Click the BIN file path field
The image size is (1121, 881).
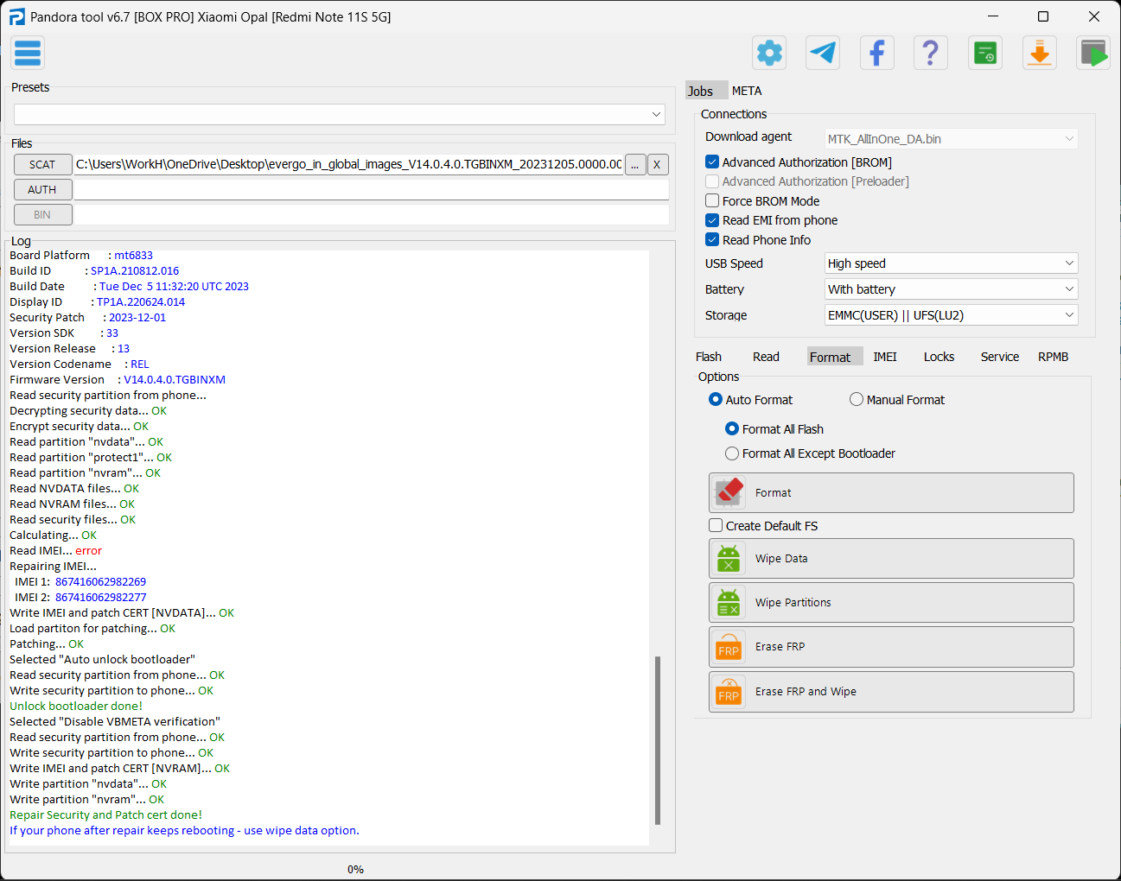[x=372, y=214]
